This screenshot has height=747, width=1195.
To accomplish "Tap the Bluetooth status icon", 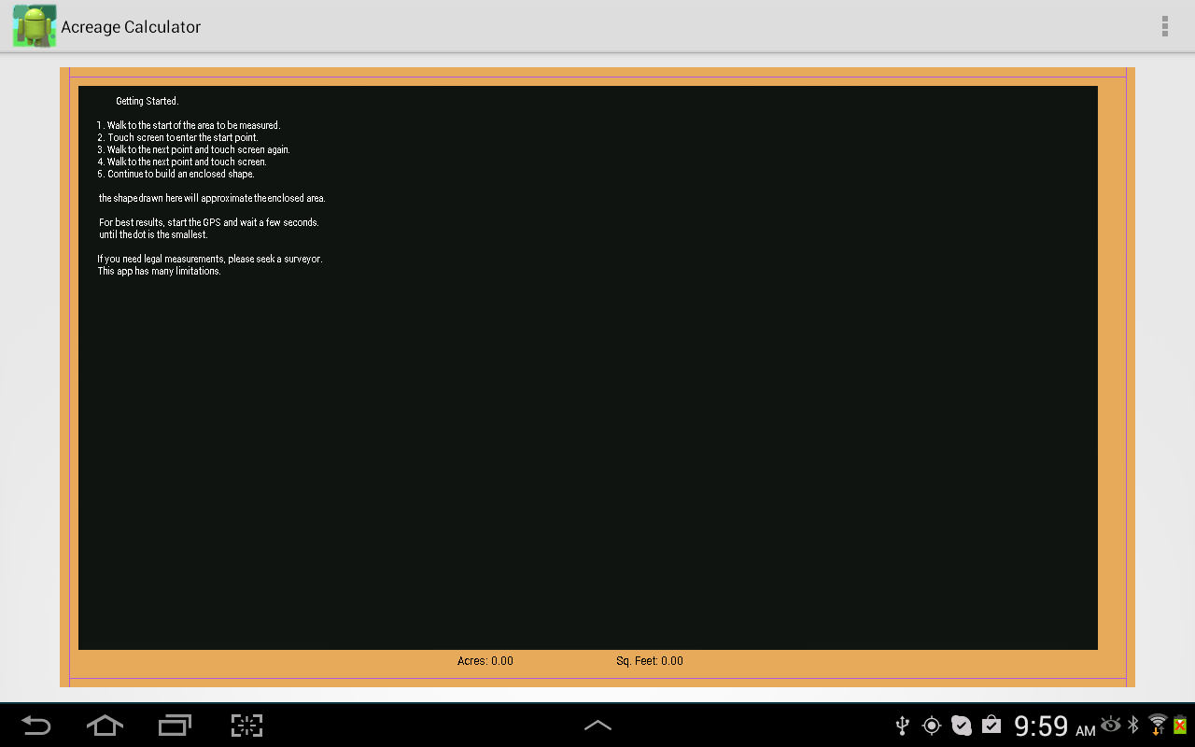I will point(1133,725).
